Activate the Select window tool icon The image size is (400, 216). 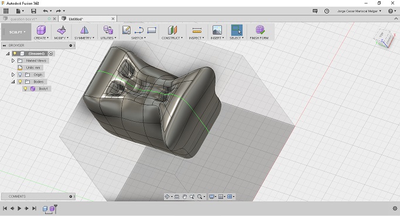pos(237,30)
